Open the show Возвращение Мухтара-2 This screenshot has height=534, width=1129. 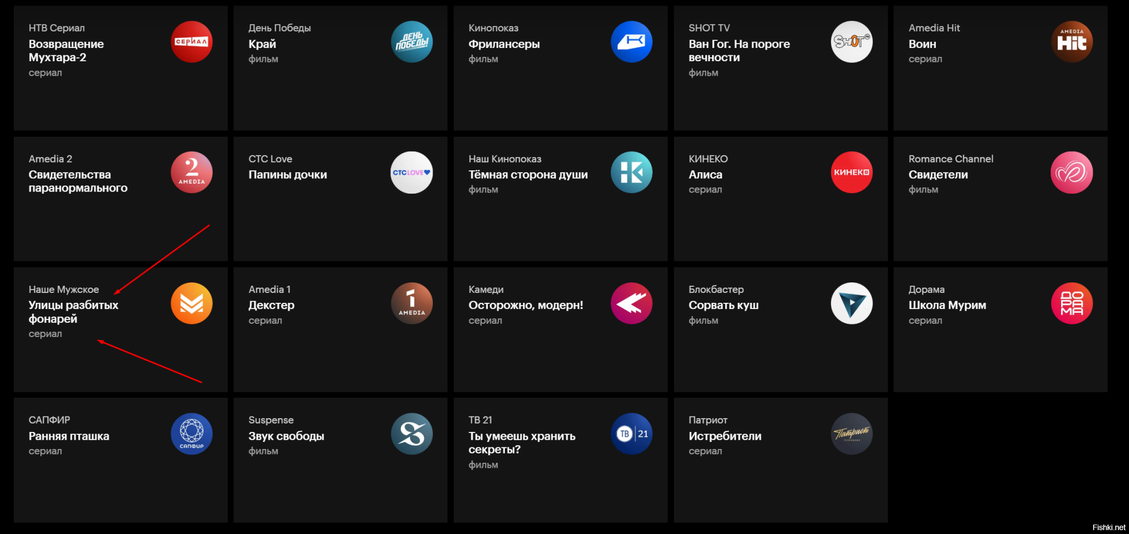click(x=66, y=51)
